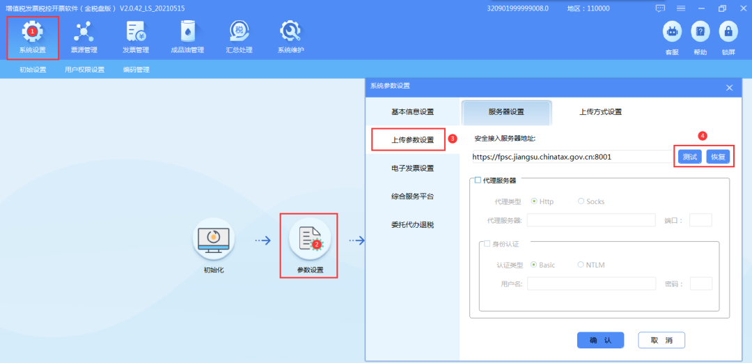This screenshot has height=363, width=752.
Task: Close the 系统参数设置 dialog
Action: 730,87
